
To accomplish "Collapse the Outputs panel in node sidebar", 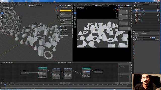I will 119,74.
